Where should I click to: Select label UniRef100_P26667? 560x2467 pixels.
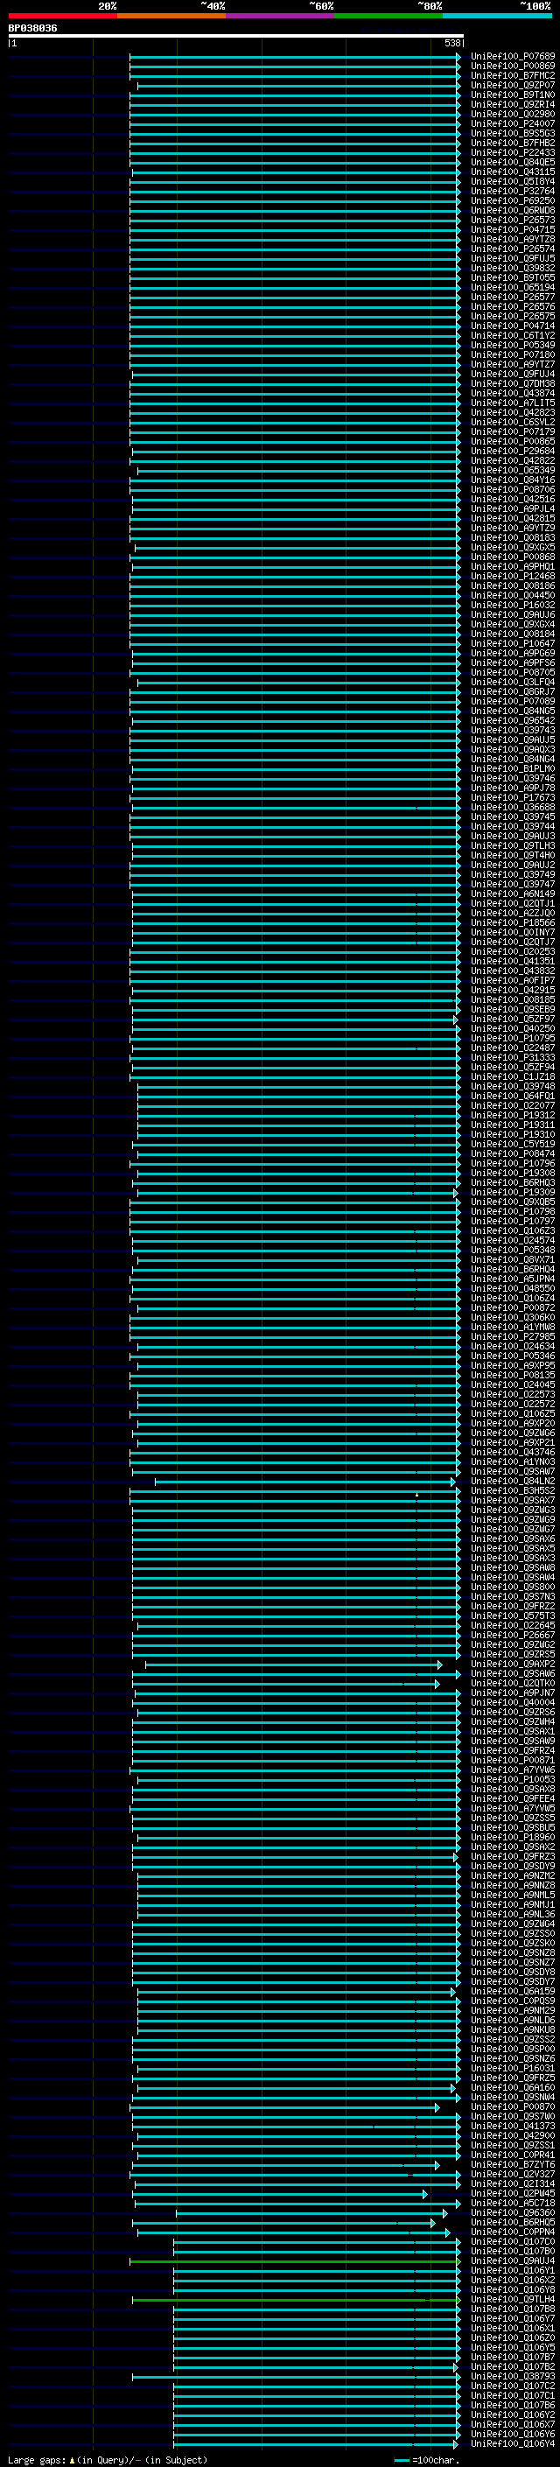tap(513, 1636)
